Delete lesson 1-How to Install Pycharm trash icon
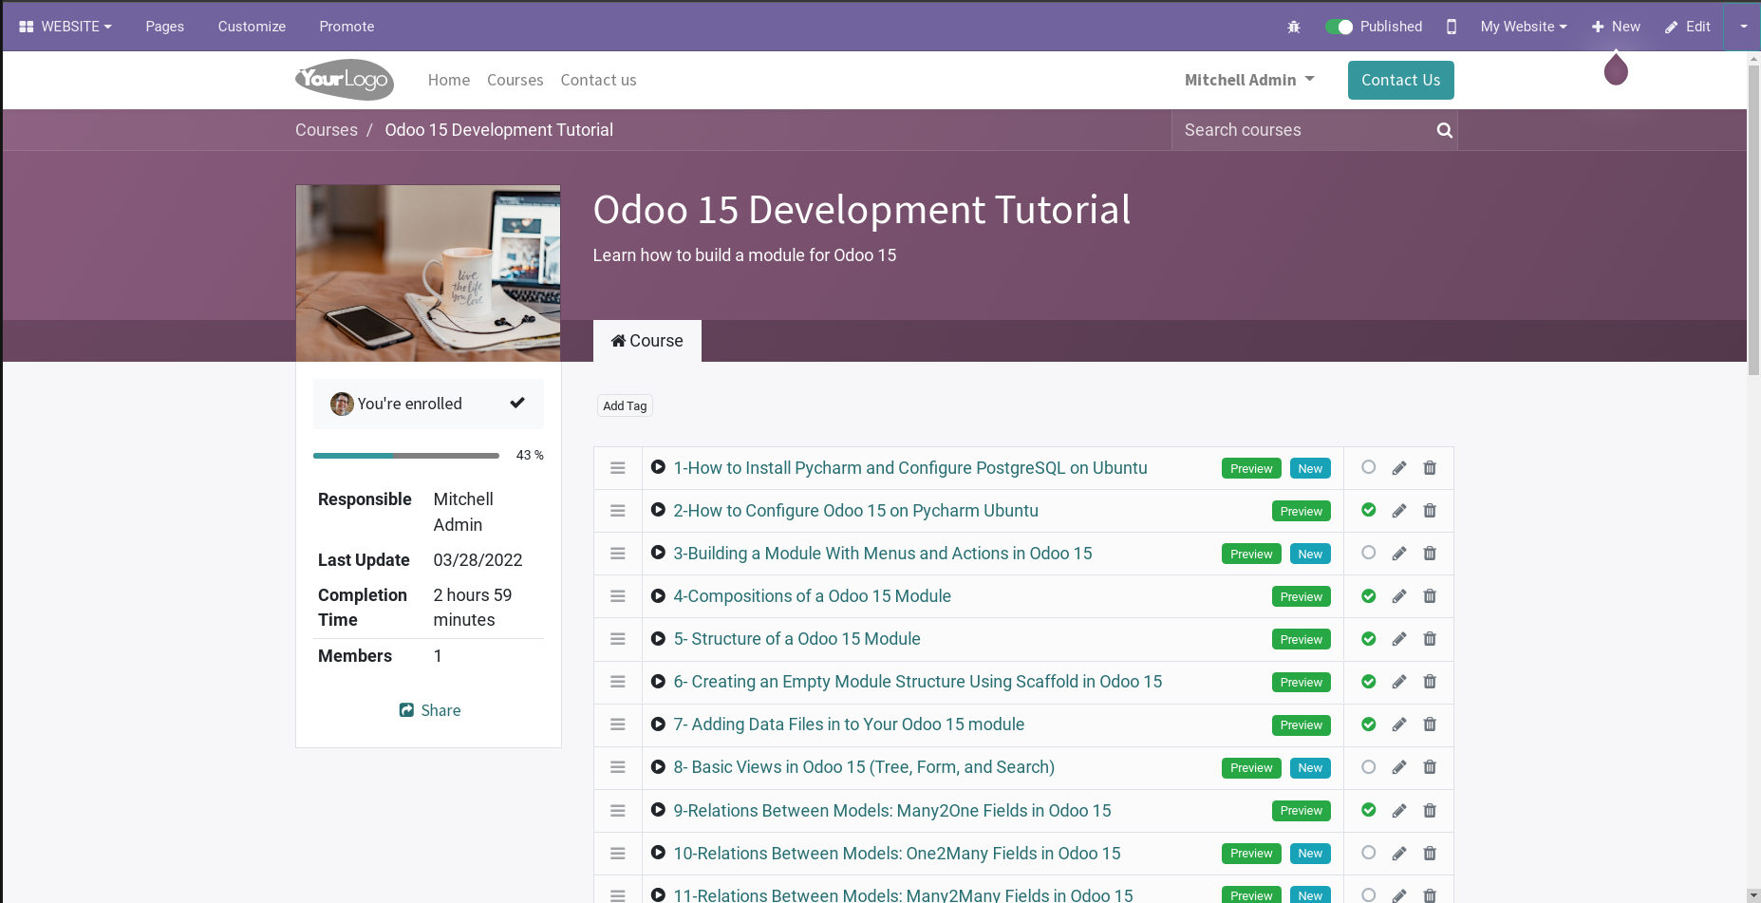The height and width of the screenshot is (903, 1761). click(x=1430, y=468)
